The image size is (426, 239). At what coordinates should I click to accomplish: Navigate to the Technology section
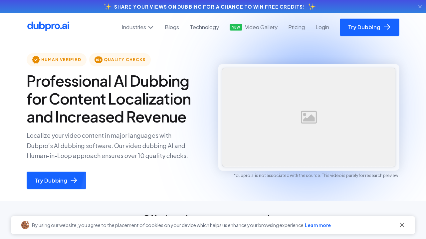[204, 27]
